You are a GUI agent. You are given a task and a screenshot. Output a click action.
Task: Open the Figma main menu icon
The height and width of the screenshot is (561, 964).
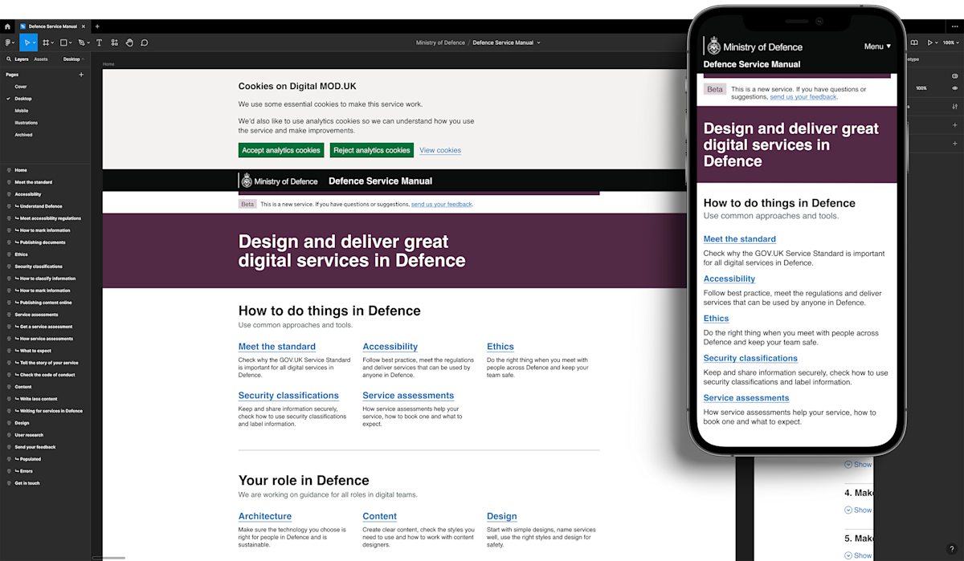8,43
